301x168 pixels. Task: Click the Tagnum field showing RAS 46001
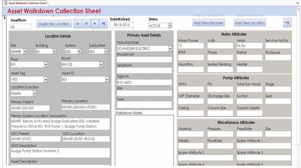click(144, 82)
